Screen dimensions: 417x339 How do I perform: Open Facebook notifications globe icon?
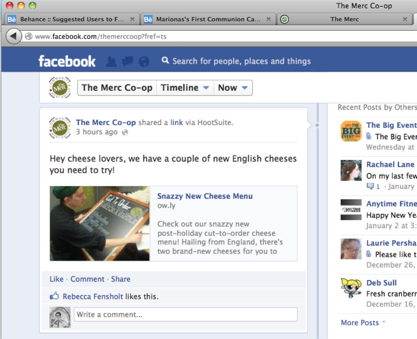[x=144, y=61]
